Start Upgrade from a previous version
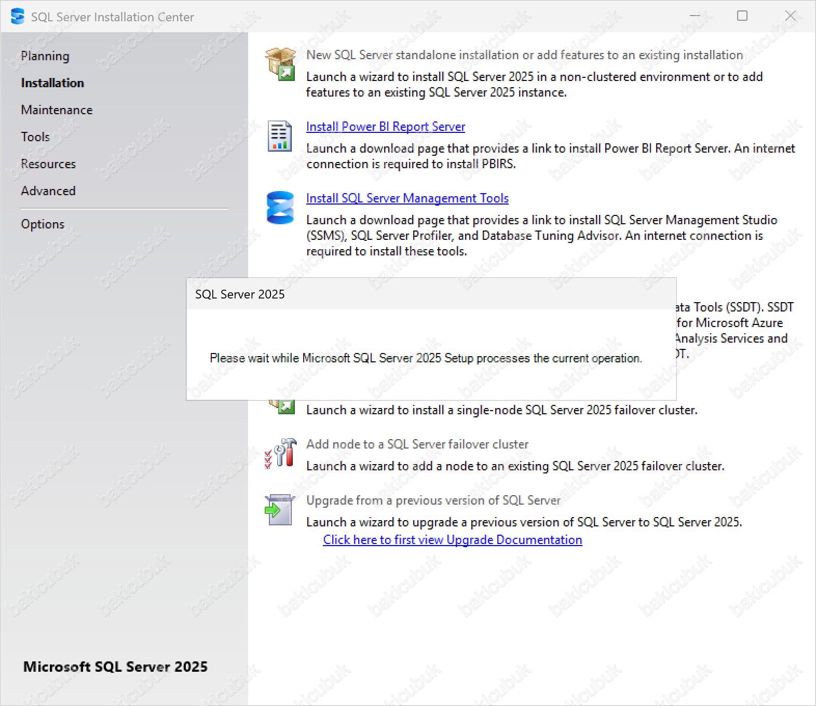This screenshot has height=706, width=816. (433, 500)
